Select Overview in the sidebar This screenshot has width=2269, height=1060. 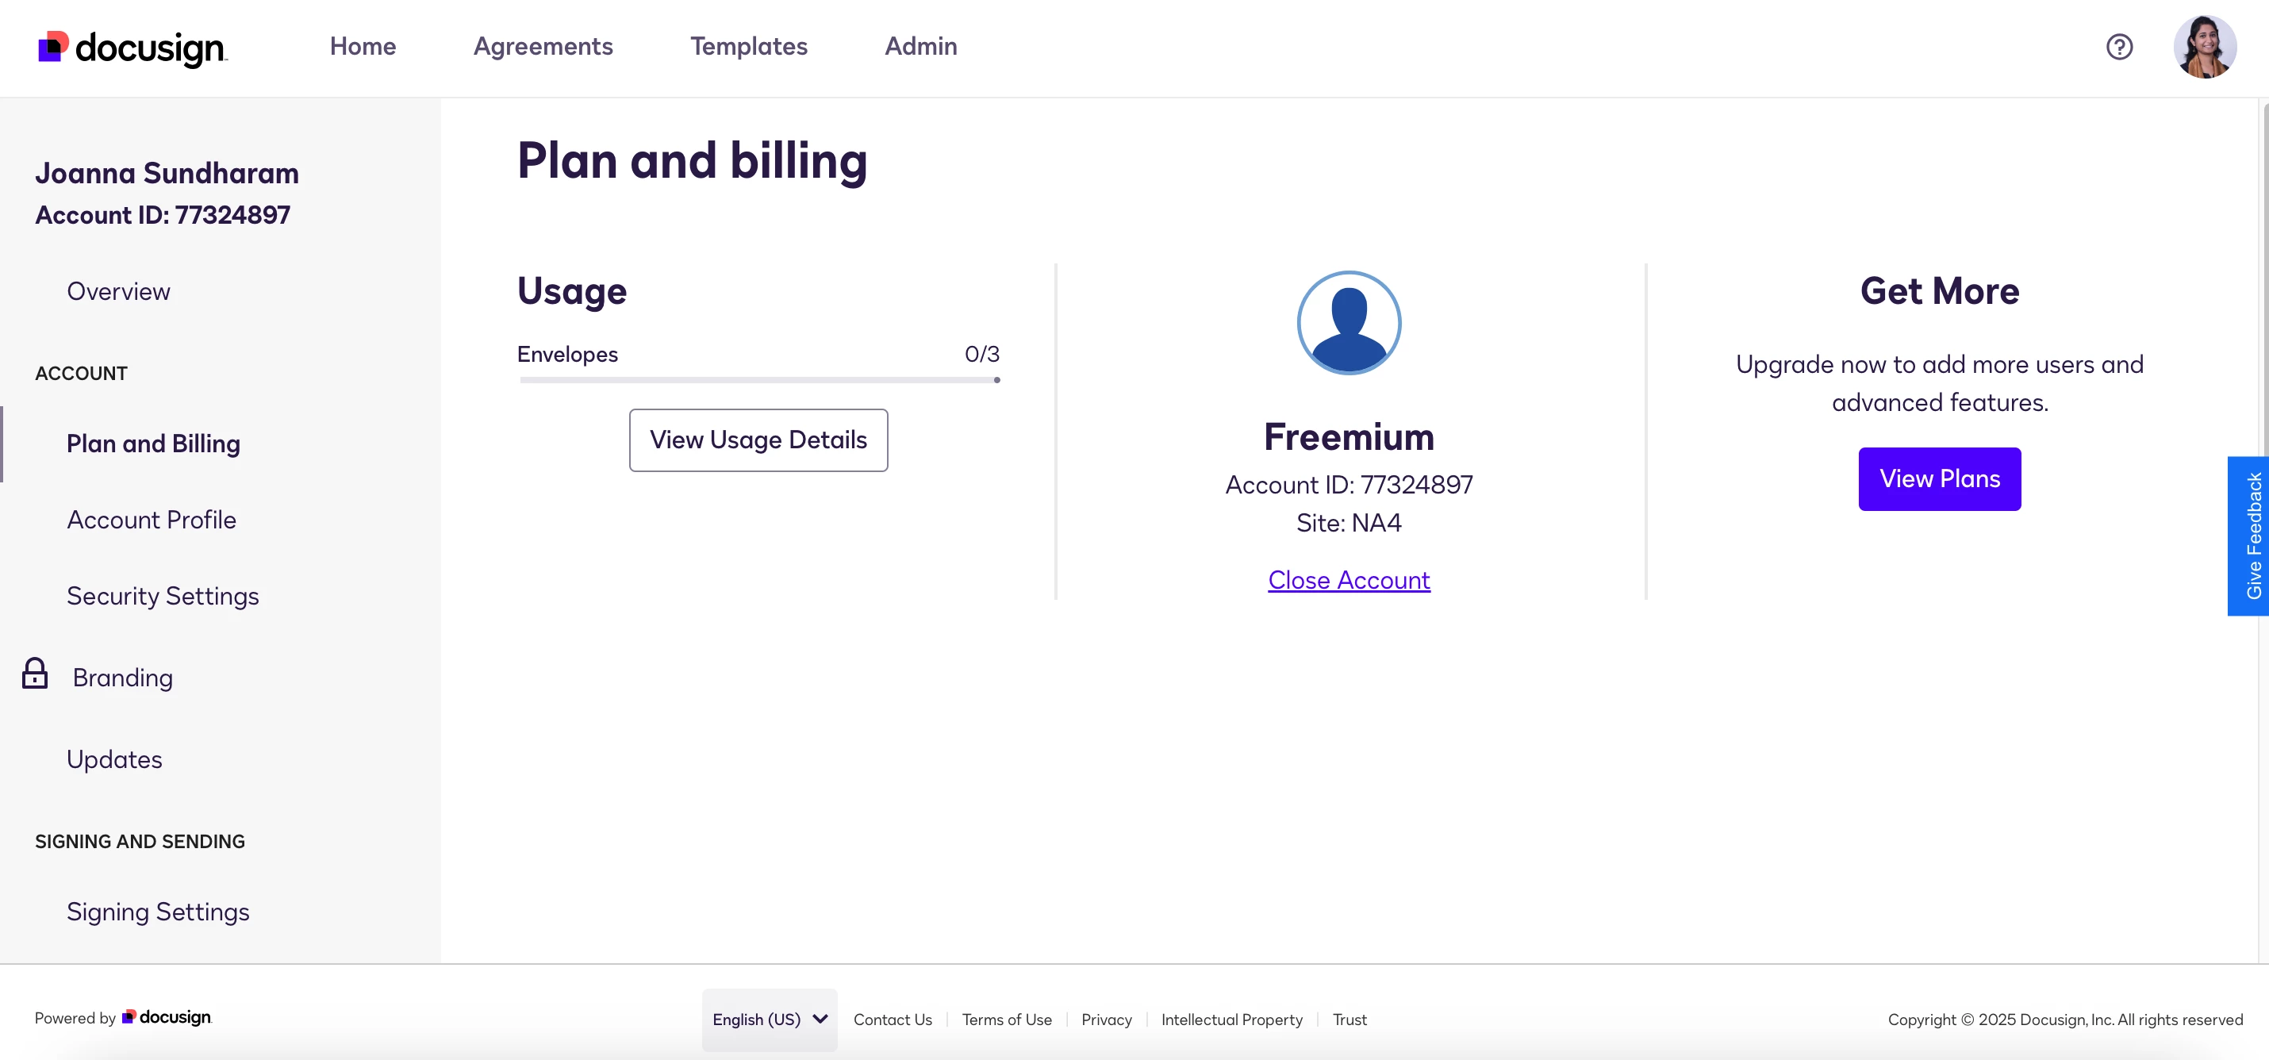(x=118, y=292)
